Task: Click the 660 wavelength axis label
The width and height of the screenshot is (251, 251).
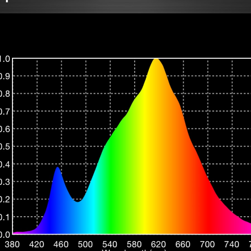Action: tap(183, 244)
